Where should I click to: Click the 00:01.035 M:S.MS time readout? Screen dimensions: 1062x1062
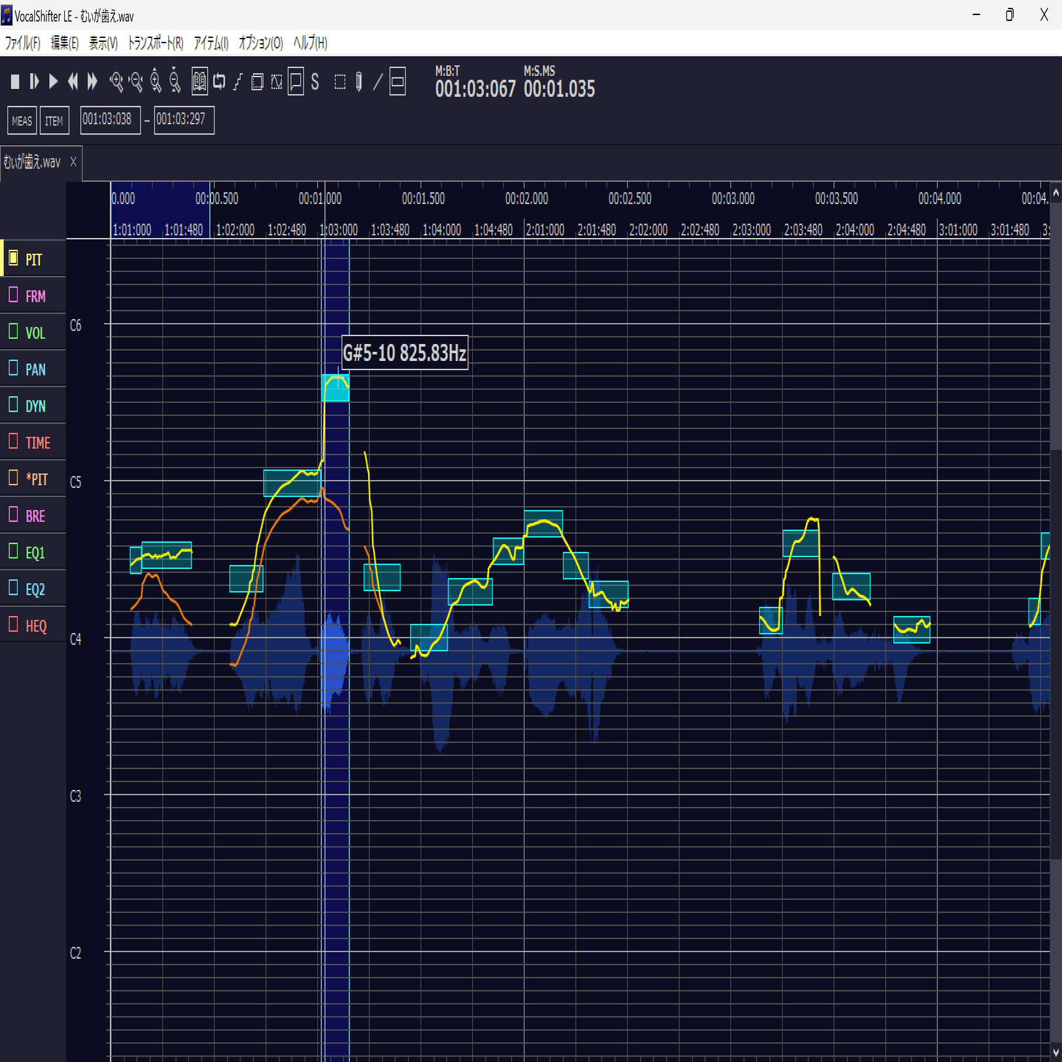(x=559, y=89)
